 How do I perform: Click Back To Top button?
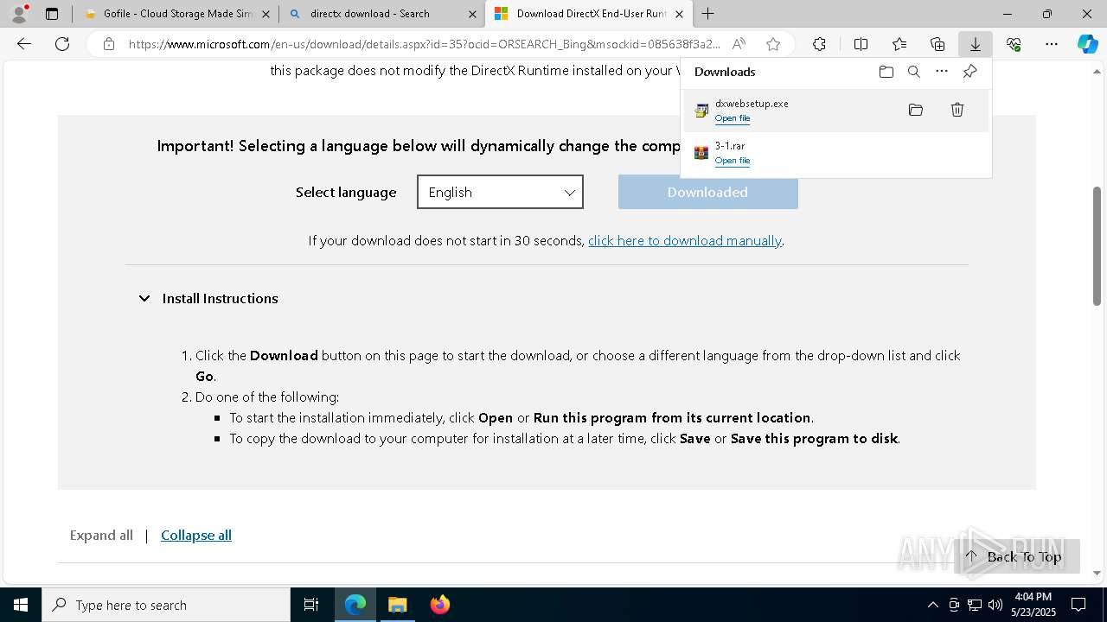1017,556
